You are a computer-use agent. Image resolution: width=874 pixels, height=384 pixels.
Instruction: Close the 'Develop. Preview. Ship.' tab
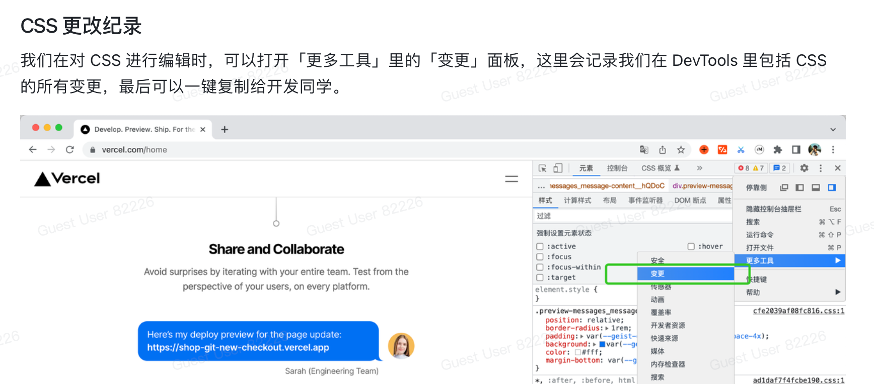(x=202, y=129)
